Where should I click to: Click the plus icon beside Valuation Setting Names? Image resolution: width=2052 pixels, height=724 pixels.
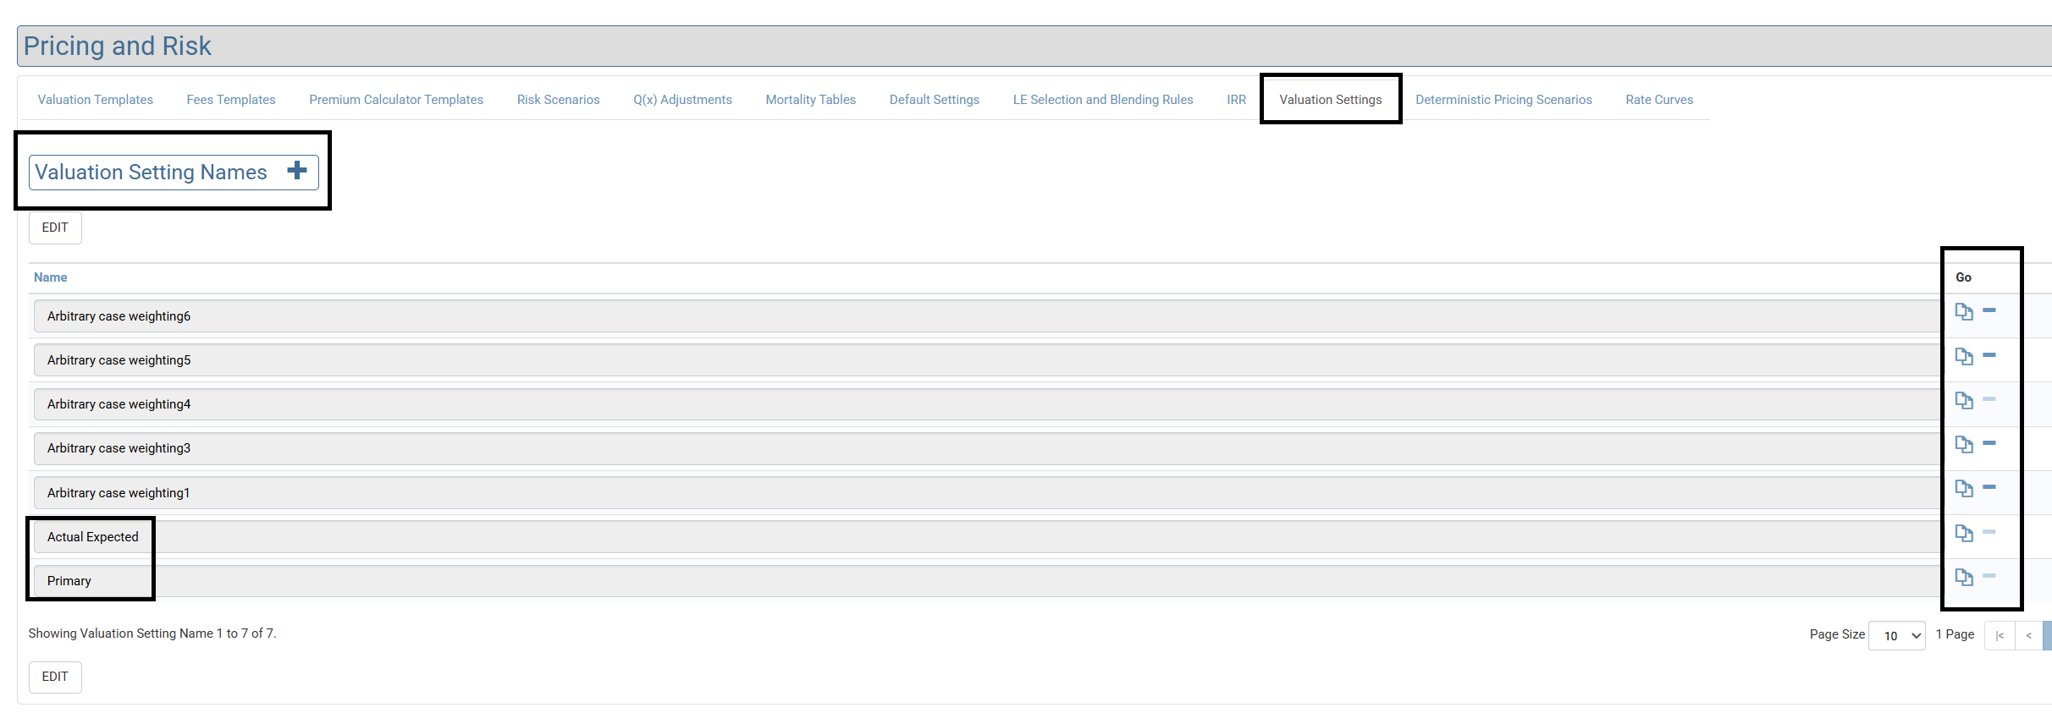pos(296,171)
